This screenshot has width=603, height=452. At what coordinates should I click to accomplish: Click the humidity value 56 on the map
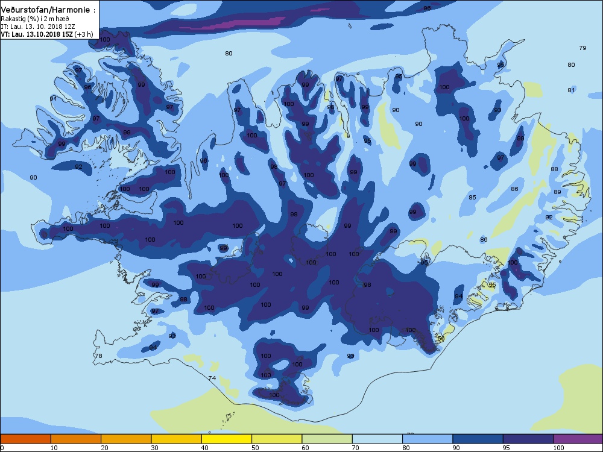coord(441,339)
